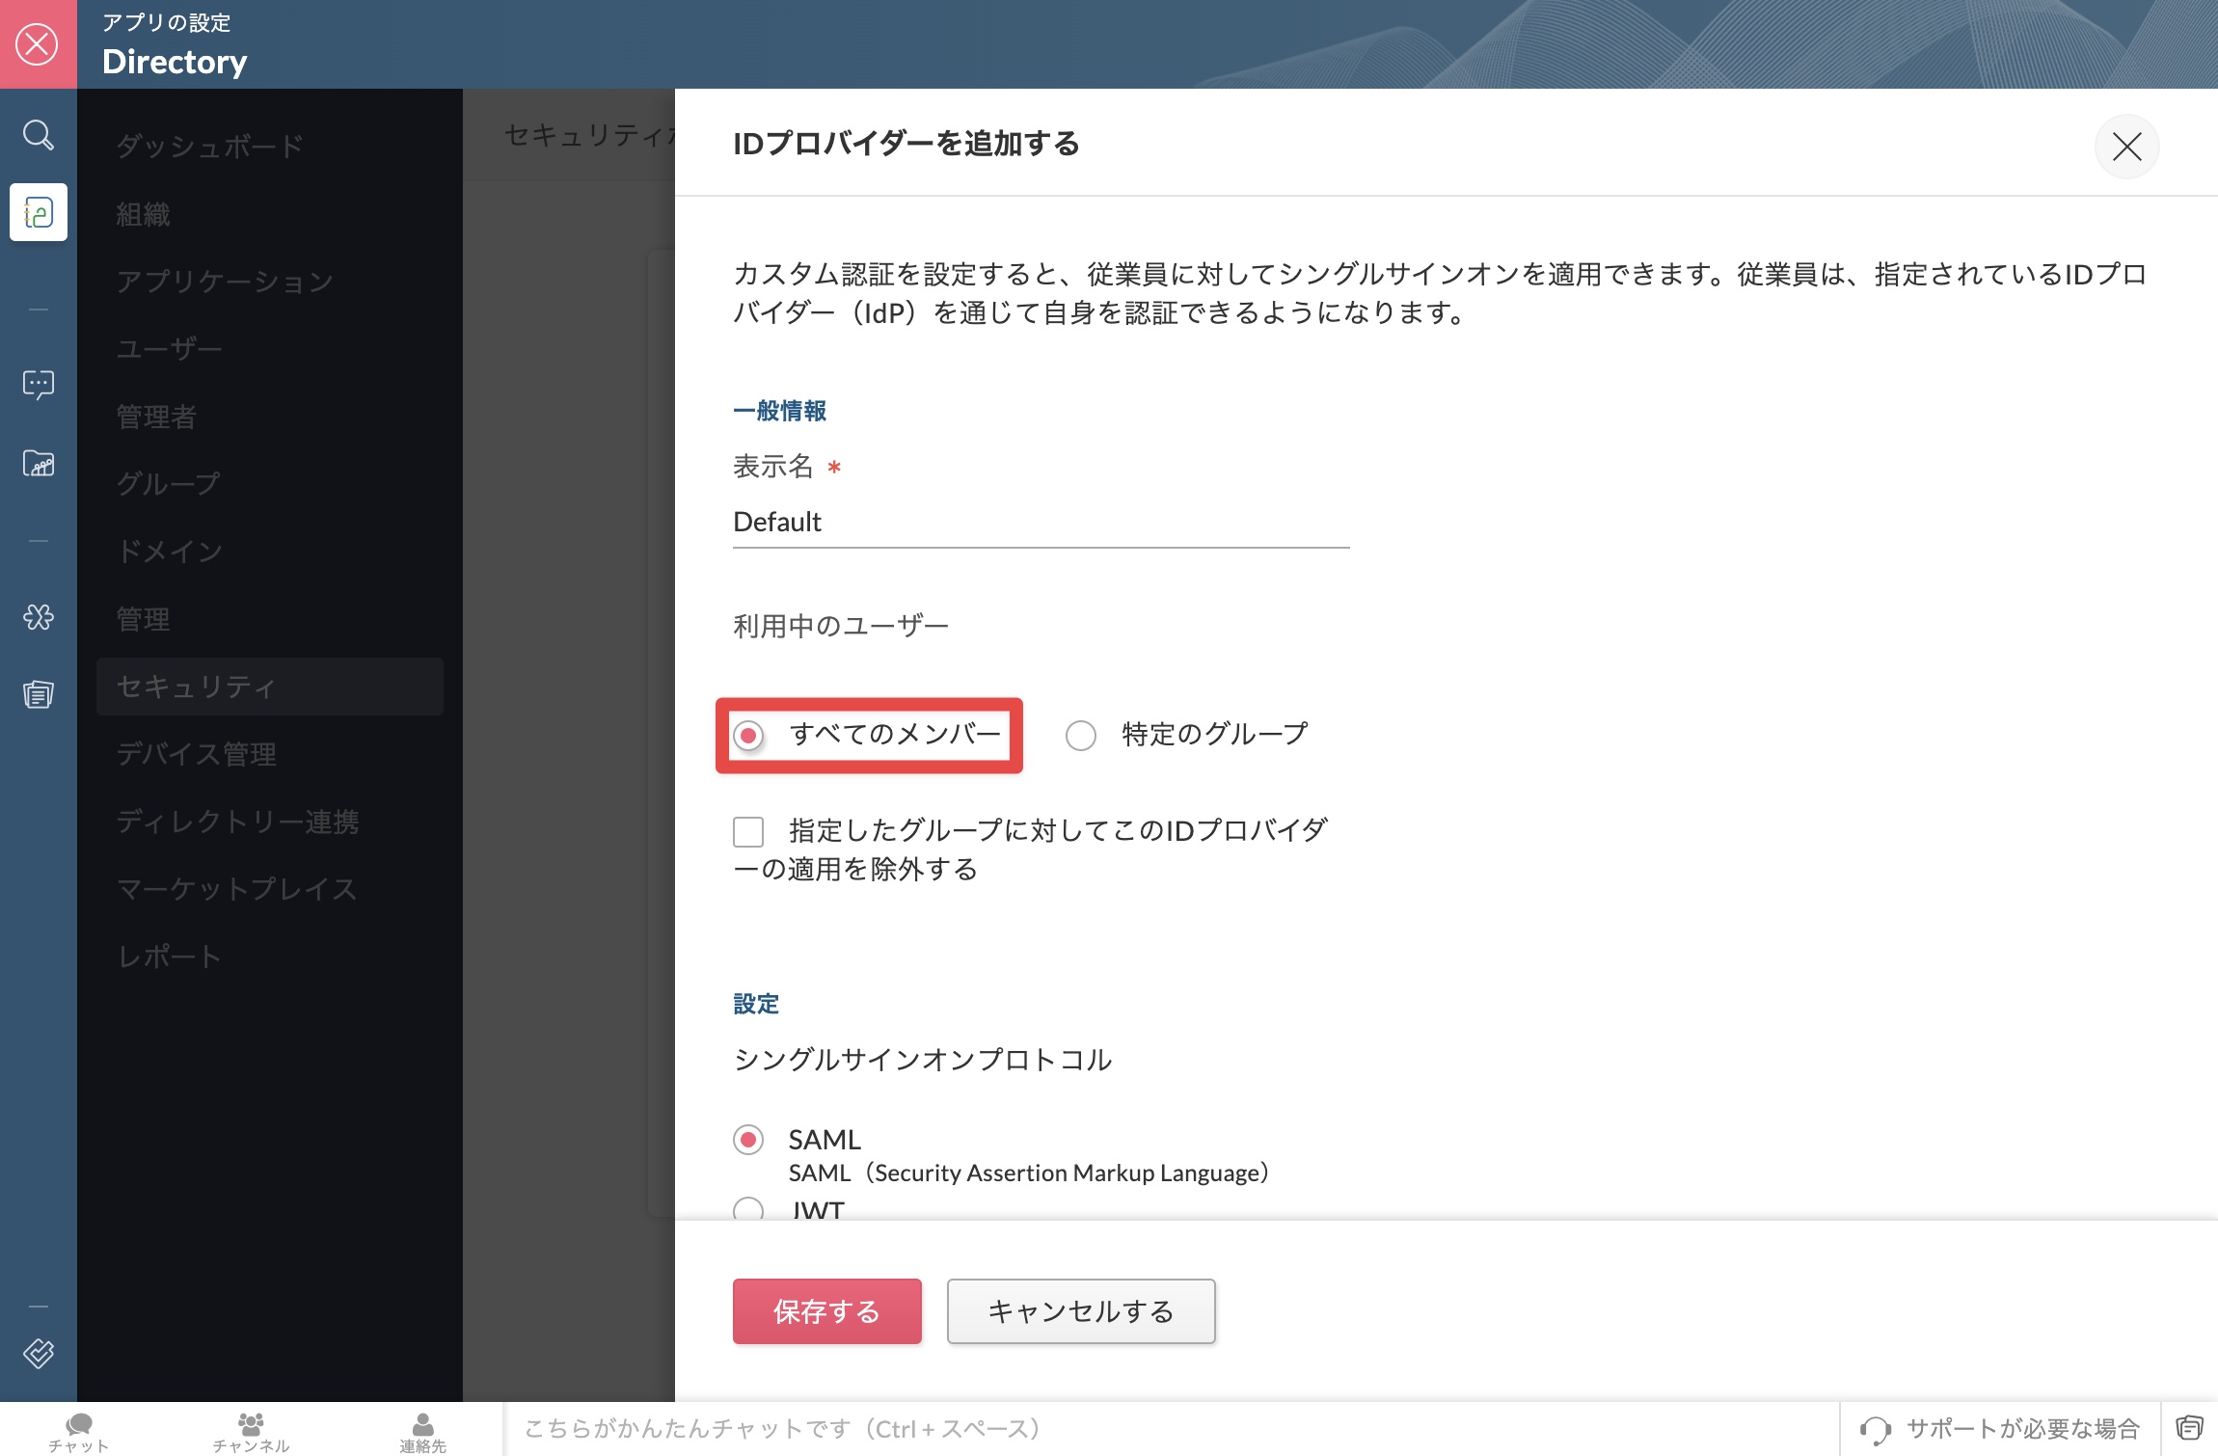This screenshot has height=1456, width=2218.
Task: Open Chat icon in bottom bar
Action: coord(79,1431)
